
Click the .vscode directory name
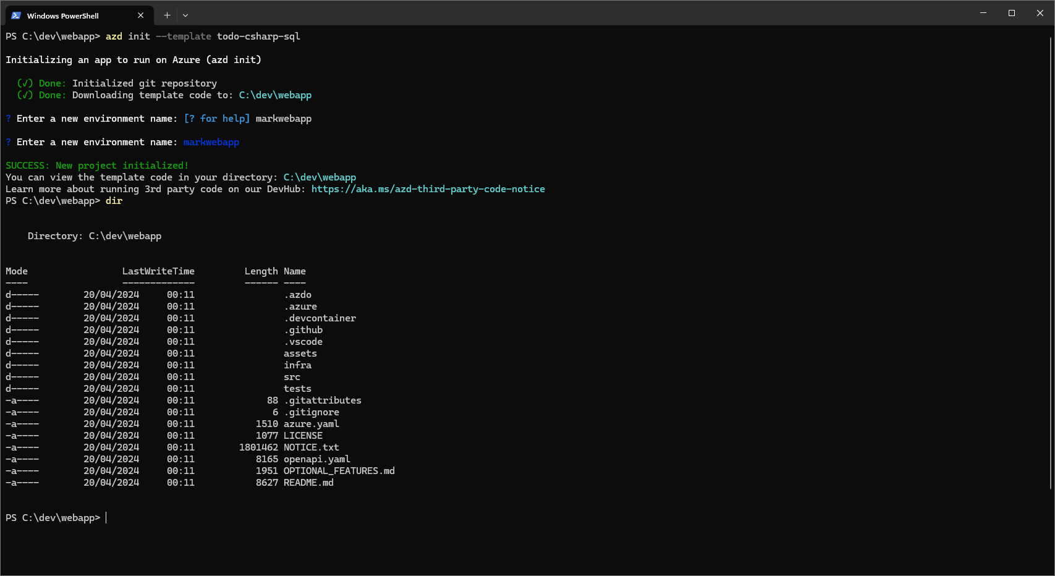[303, 342]
